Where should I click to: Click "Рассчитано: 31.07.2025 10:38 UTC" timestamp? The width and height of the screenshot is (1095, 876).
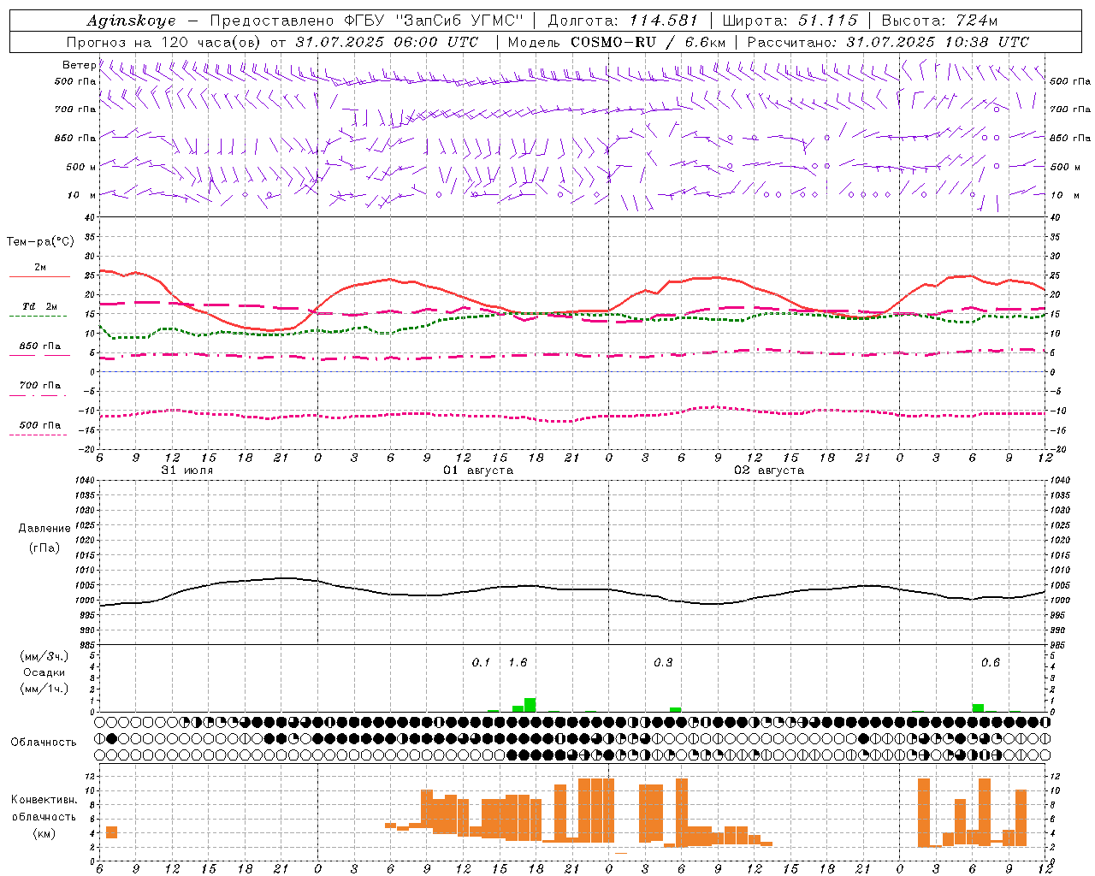[888, 42]
